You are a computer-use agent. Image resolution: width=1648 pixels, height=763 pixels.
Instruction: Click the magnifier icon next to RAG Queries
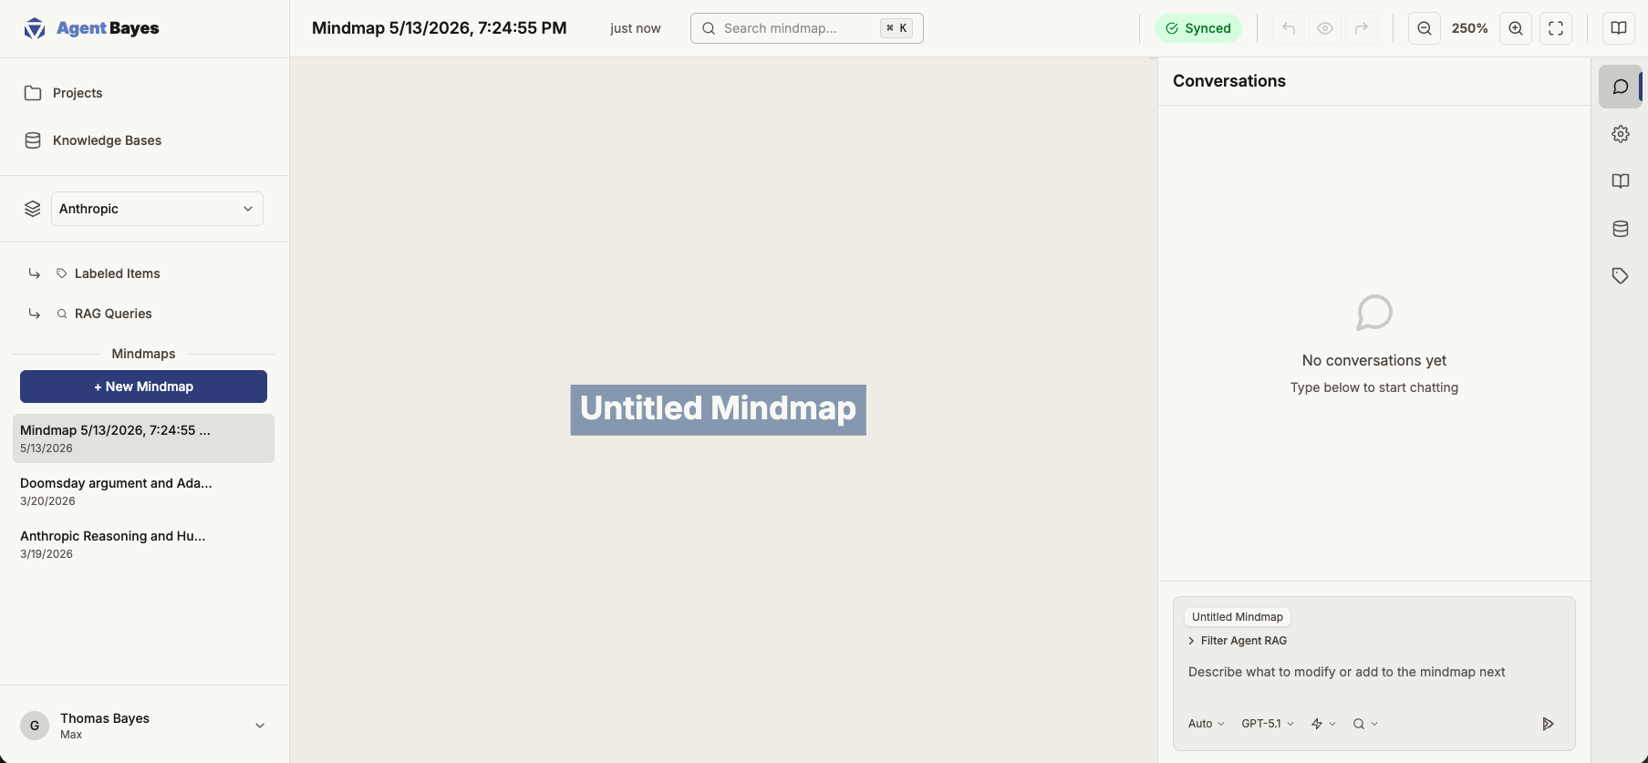(62, 314)
